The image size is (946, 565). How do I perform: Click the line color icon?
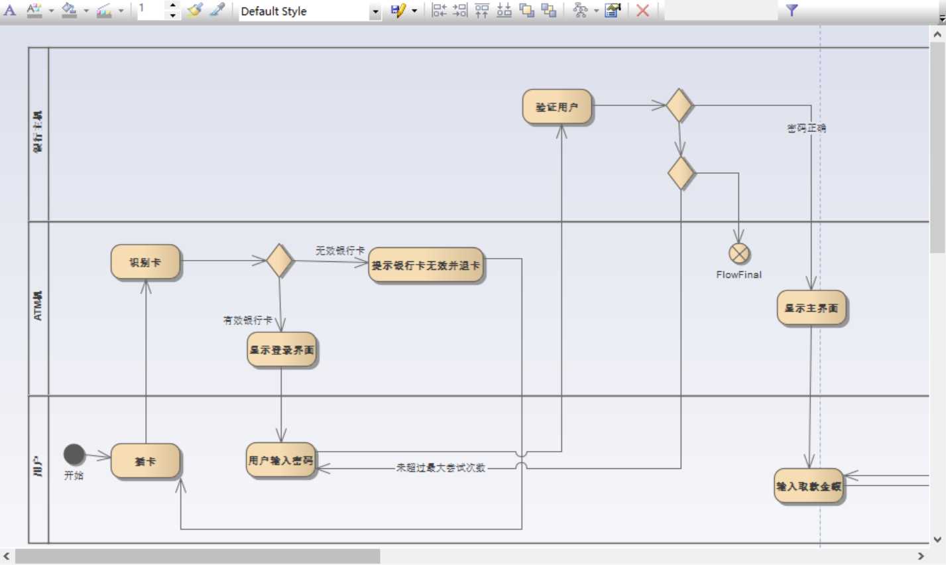coord(104,10)
